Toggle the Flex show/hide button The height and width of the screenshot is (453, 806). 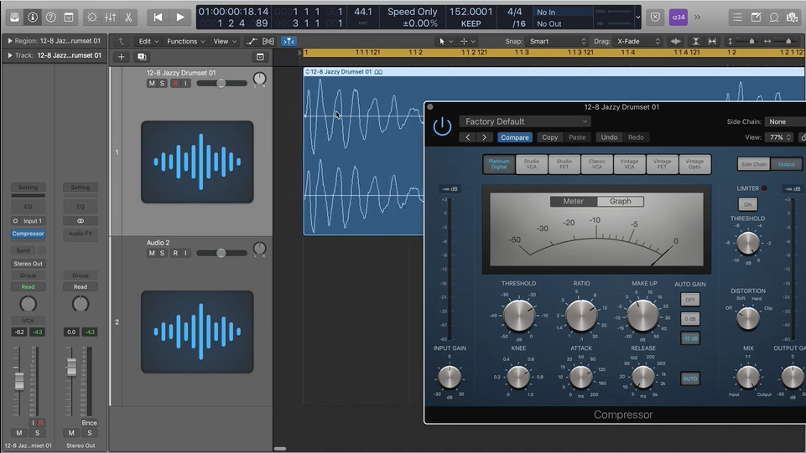point(268,41)
